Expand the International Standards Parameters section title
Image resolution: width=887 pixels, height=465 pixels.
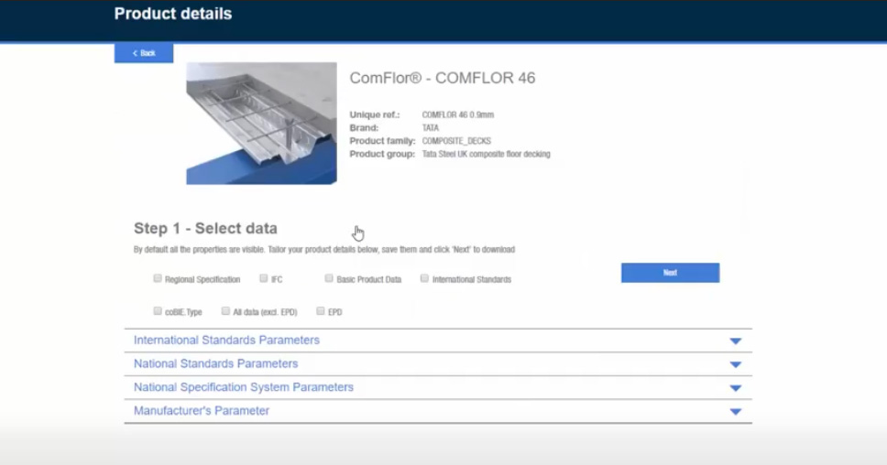click(x=226, y=341)
